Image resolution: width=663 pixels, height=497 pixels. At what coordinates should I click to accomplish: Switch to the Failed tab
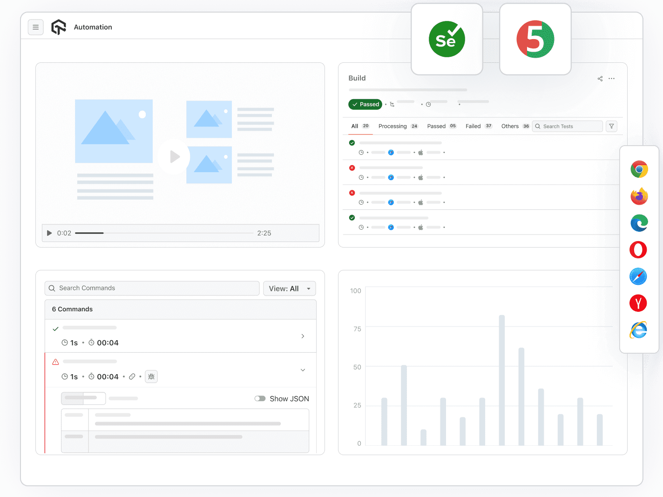click(x=474, y=126)
